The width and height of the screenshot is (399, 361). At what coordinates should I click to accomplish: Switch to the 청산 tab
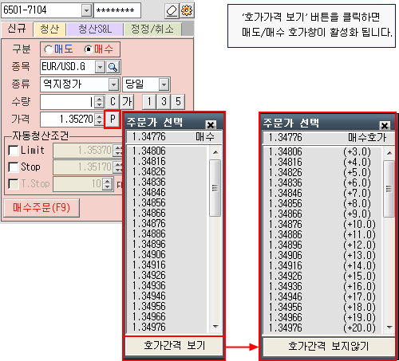tap(49, 29)
